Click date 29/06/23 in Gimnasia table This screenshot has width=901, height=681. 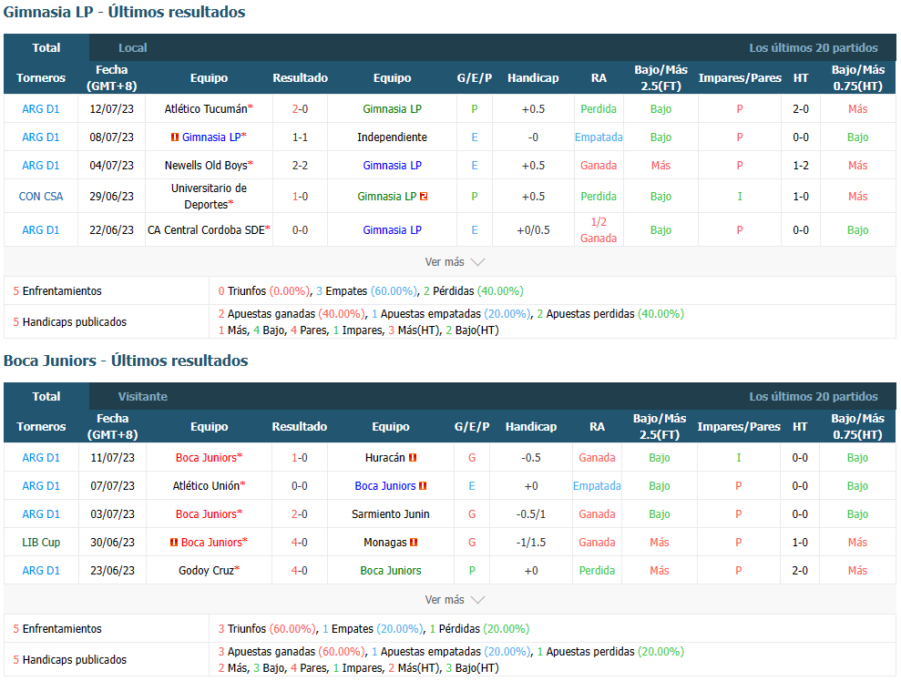pyautogui.click(x=111, y=197)
